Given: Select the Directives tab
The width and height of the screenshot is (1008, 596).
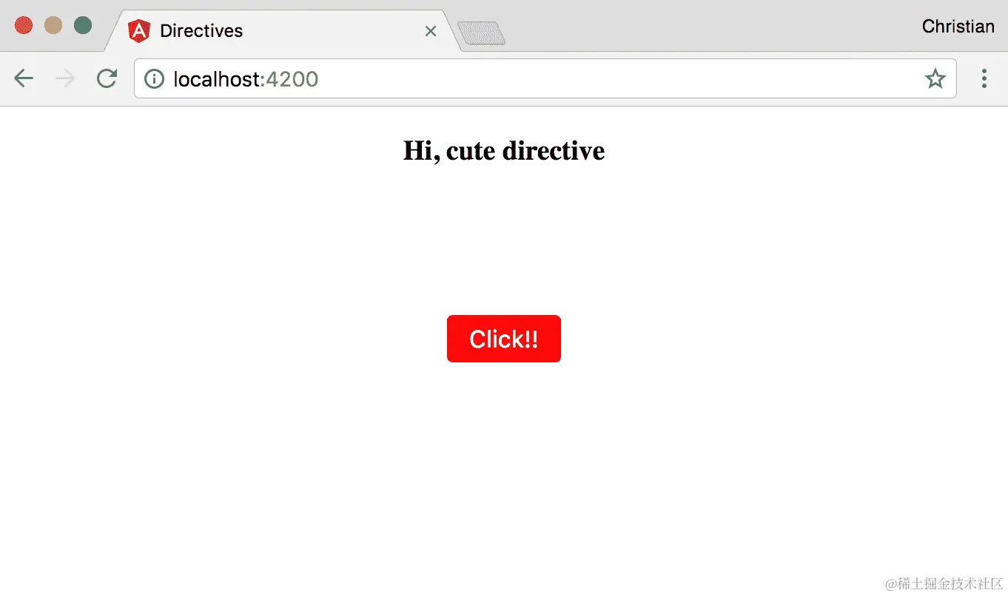Looking at the screenshot, I should coord(281,31).
